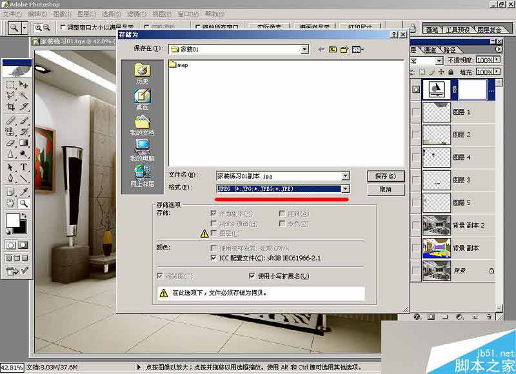The width and height of the screenshot is (516, 374).
Task: Open 桌面 shortcut in places bar
Action: point(142,99)
